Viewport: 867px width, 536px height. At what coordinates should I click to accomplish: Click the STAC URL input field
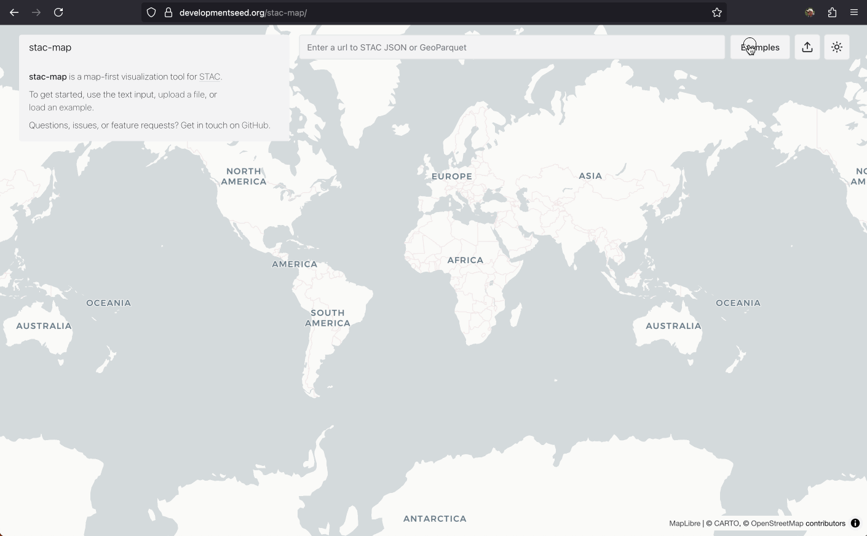pos(512,47)
